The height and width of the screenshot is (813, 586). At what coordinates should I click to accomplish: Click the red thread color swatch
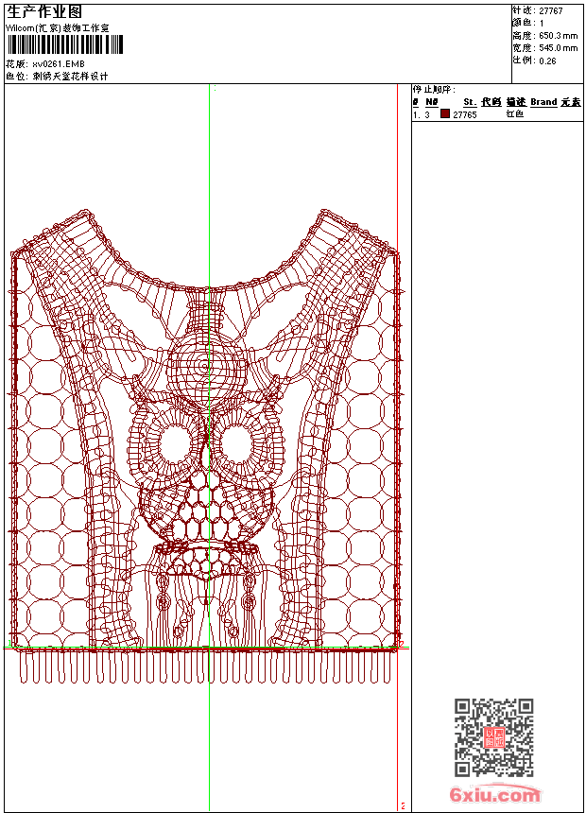445,113
